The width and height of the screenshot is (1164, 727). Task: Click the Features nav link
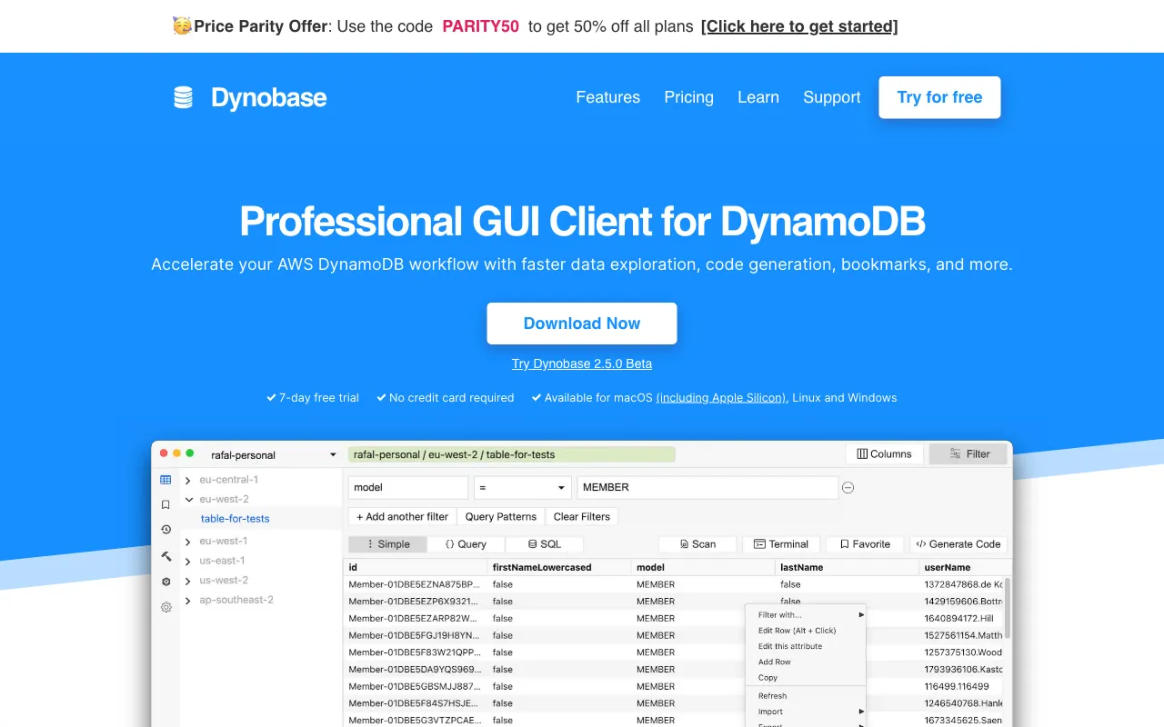[x=608, y=97]
